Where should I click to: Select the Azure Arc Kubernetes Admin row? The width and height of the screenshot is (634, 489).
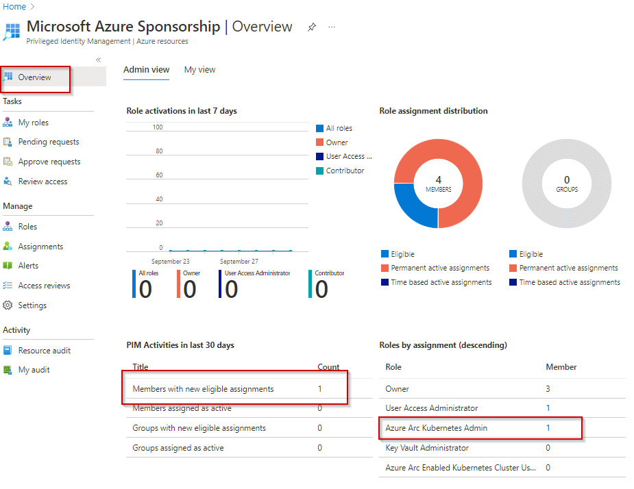tap(502, 428)
